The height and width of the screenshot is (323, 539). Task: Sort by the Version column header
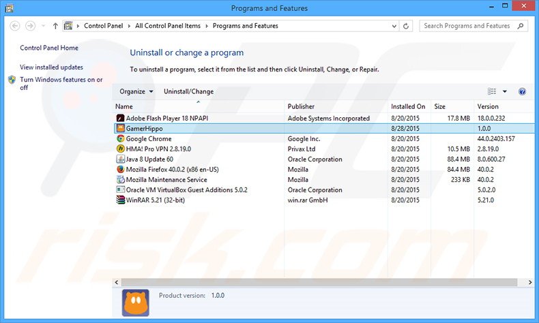(504, 106)
